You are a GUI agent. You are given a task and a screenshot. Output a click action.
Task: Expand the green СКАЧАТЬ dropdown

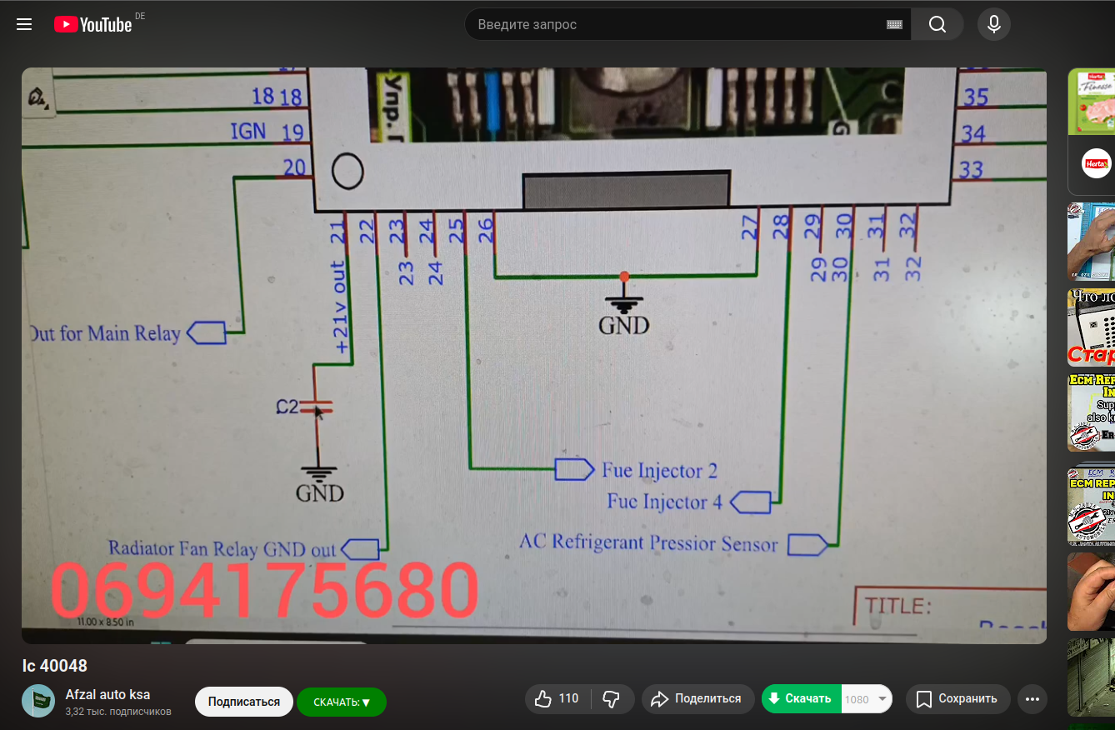pos(341,702)
